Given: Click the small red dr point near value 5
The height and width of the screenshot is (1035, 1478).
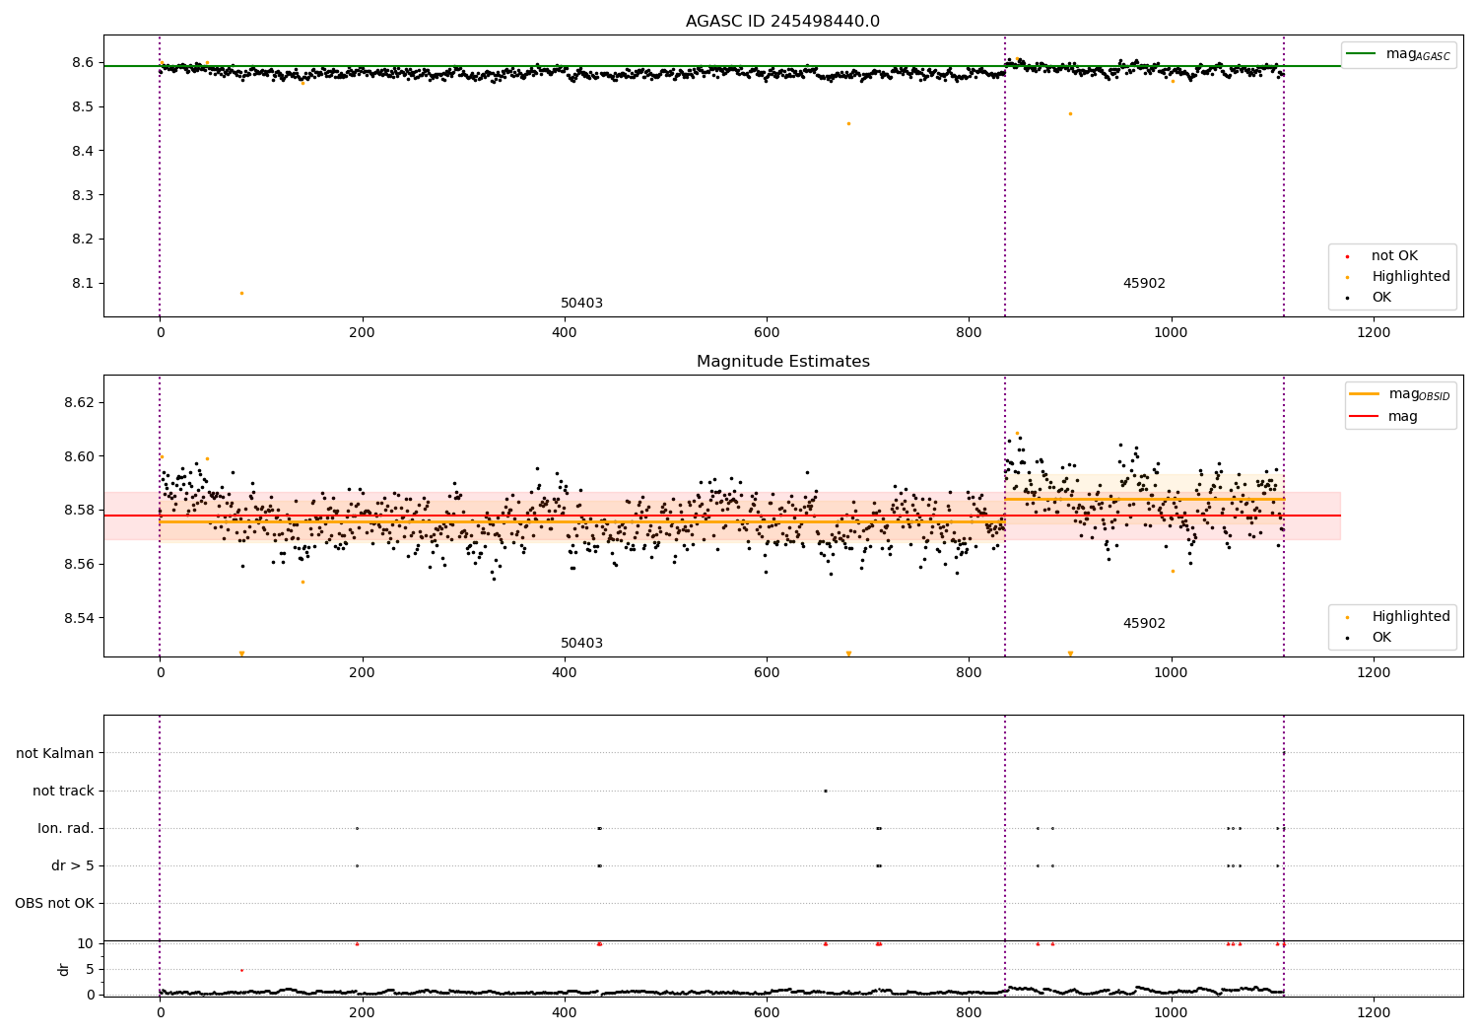Looking at the screenshot, I should (x=241, y=970).
